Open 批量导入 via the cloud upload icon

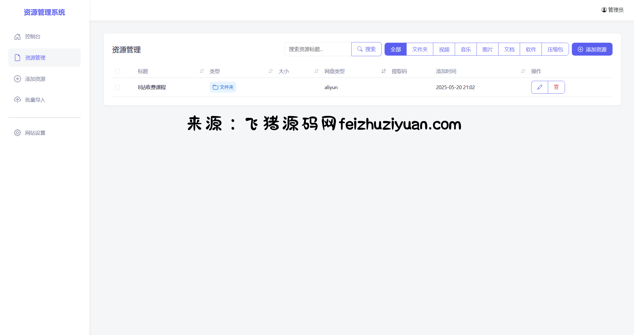pyautogui.click(x=17, y=100)
